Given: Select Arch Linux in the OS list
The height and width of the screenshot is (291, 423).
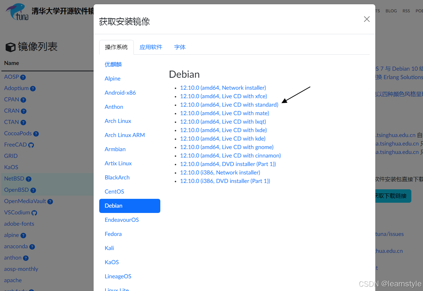Looking at the screenshot, I should [118, 121].
